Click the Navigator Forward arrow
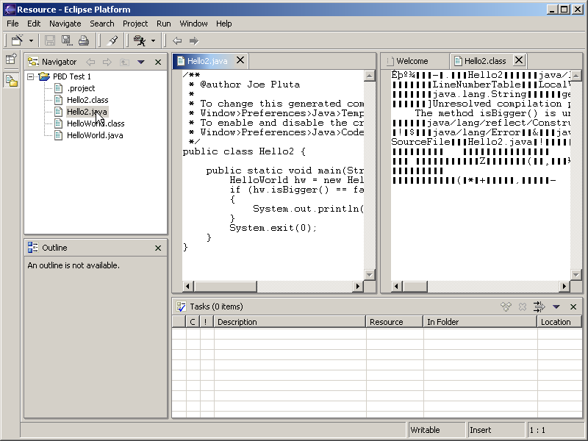Screen dimensions: 588x441 (107, 62)
